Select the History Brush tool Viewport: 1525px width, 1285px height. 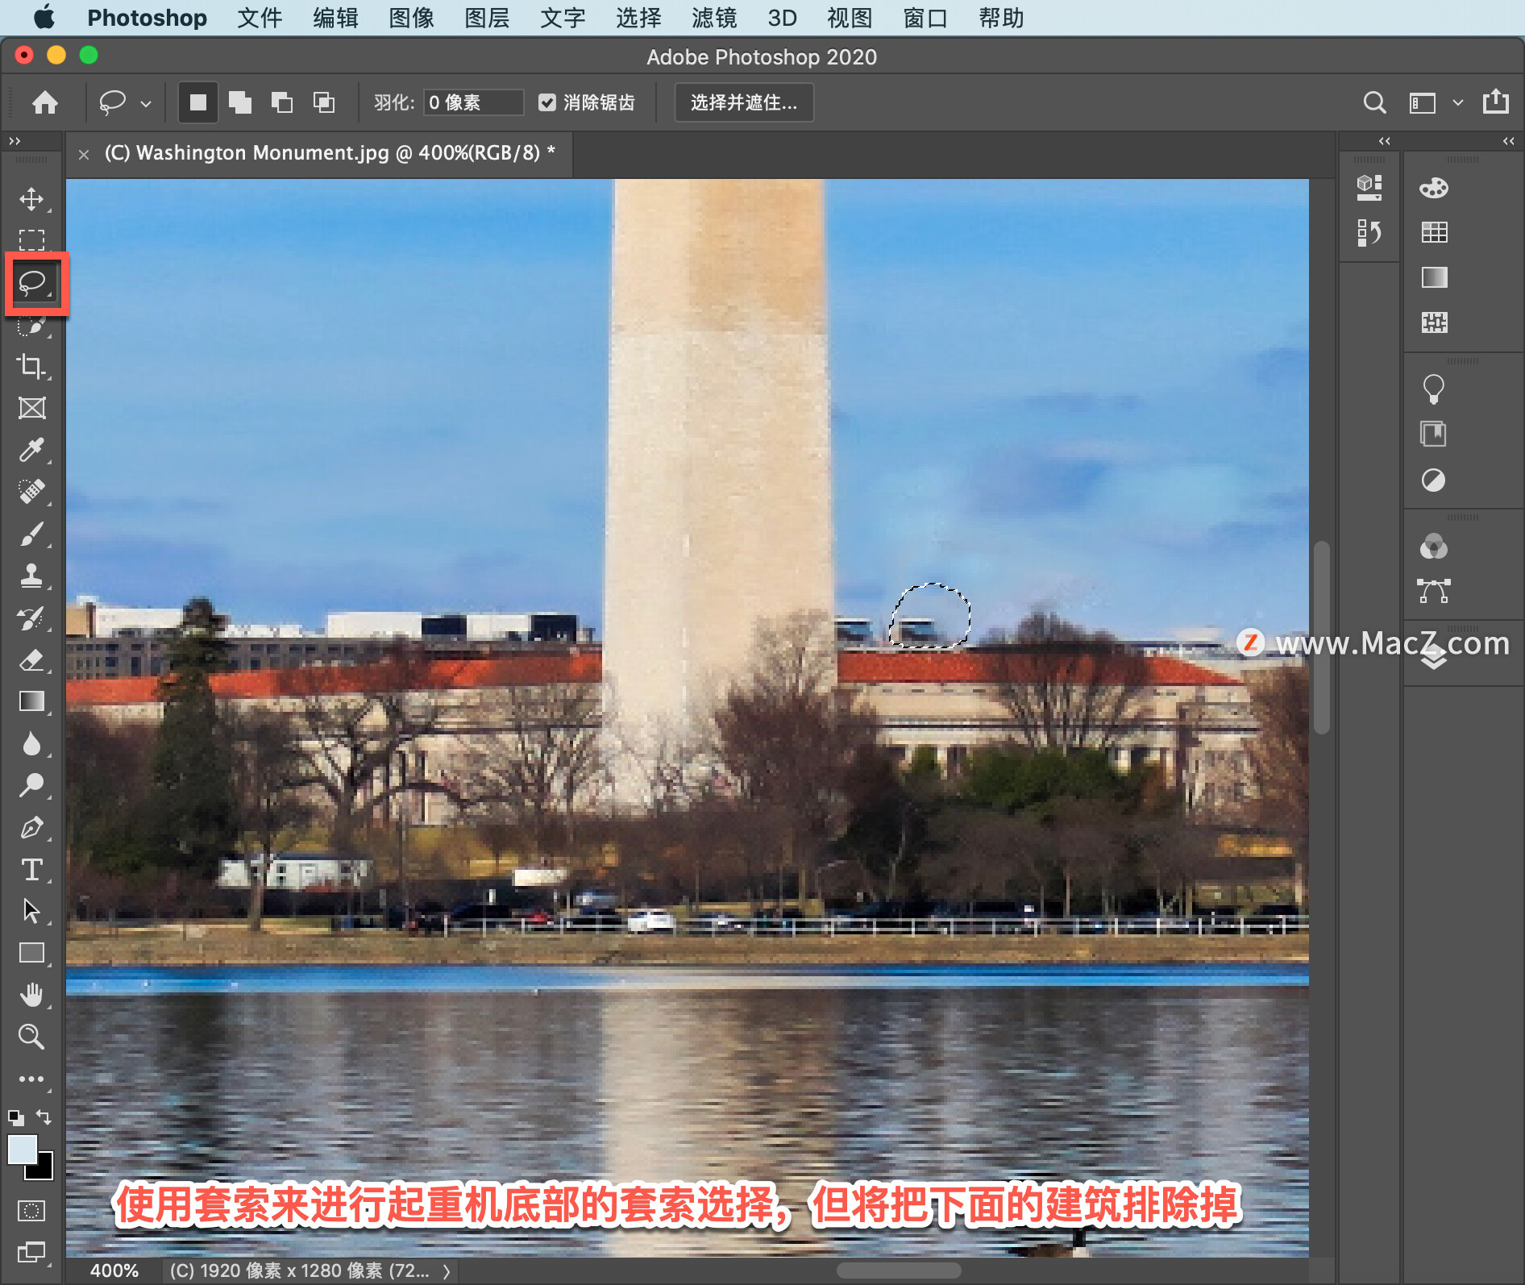(x=31, y=618)
